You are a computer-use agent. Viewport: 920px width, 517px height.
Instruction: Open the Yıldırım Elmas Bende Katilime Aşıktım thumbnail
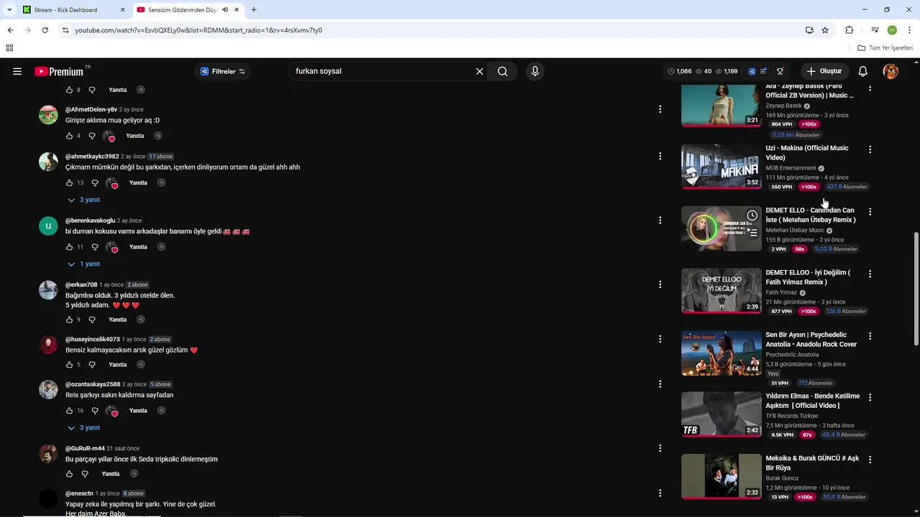pos(722,414)
